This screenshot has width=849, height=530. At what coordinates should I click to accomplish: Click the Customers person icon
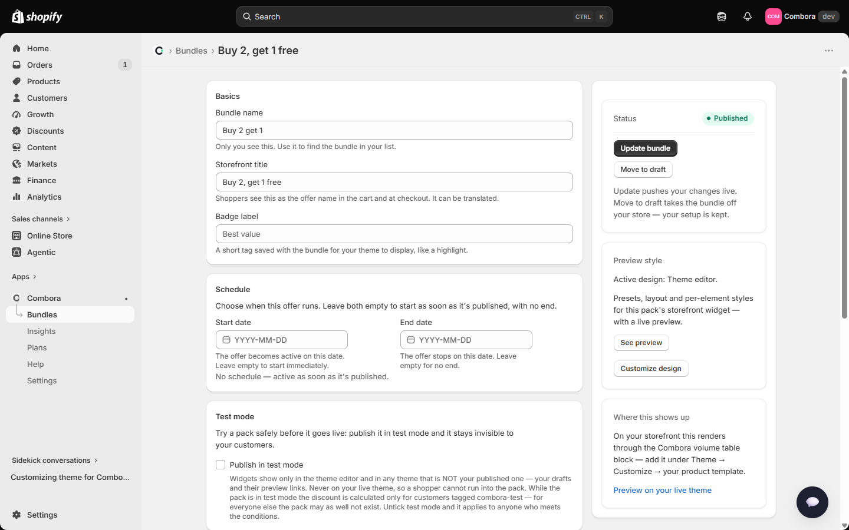click(17, 98)
